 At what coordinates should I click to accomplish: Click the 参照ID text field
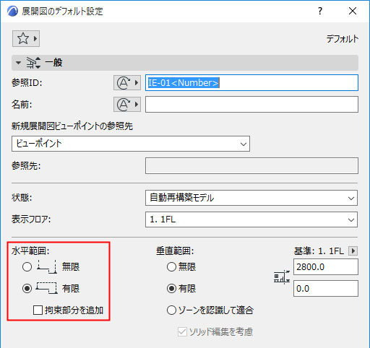click(251, 83)
